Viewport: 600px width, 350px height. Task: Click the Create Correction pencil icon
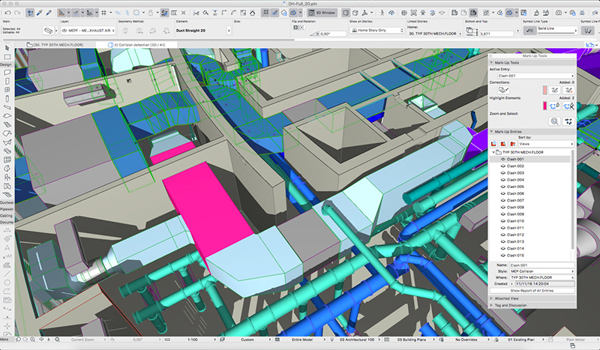click(x=503, y=90)
